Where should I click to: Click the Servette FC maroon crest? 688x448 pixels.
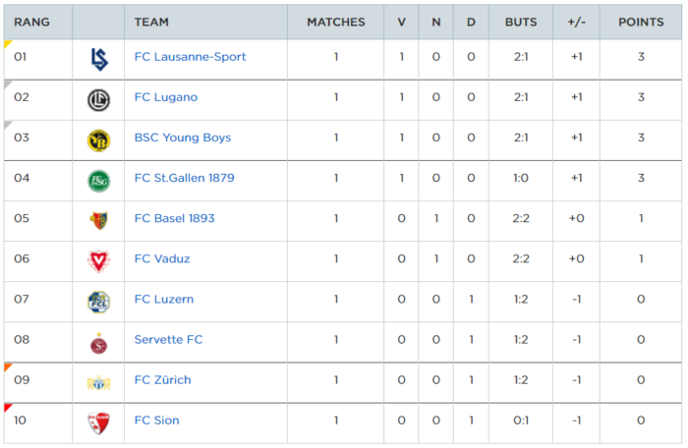click(98, 343)
